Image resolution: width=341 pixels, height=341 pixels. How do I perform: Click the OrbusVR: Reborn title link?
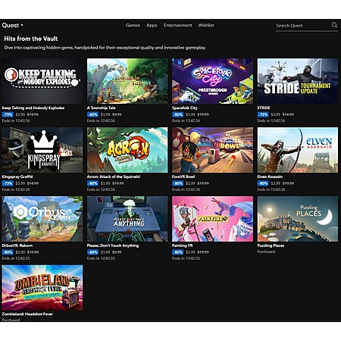17,246
